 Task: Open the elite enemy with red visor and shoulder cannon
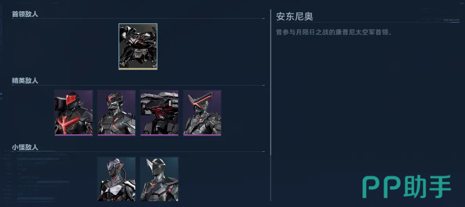pos(74,113)
